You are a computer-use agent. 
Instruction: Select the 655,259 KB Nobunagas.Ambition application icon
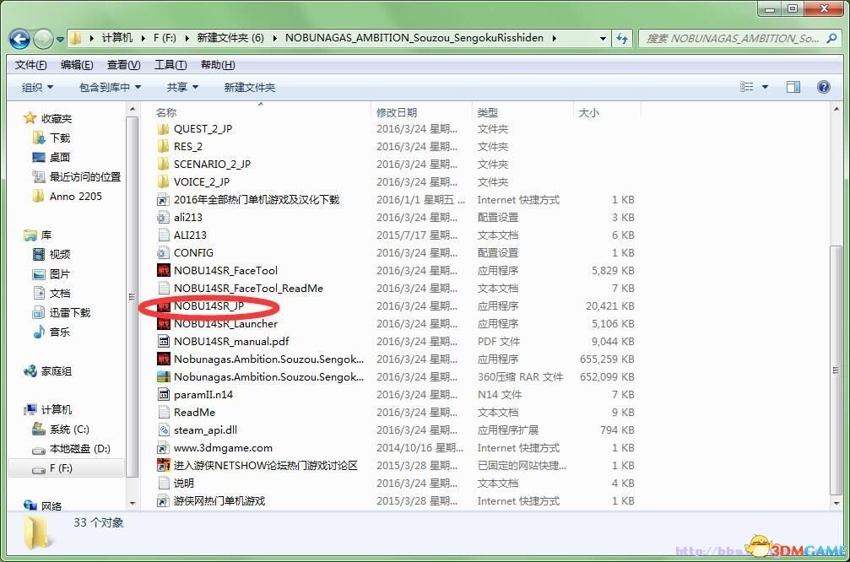click(163, 359)
